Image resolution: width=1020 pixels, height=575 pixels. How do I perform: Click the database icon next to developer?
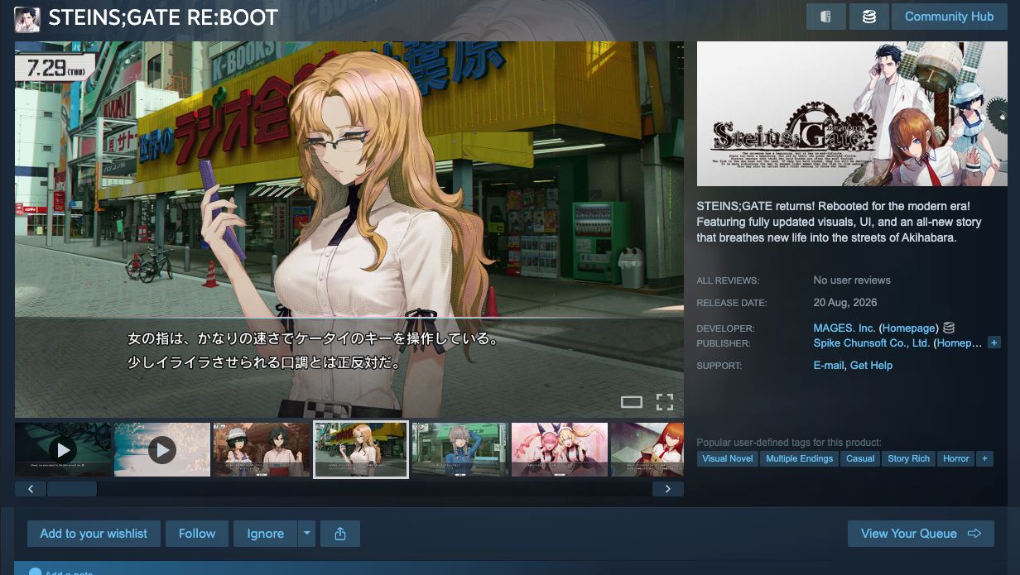(x=949, y=328)
